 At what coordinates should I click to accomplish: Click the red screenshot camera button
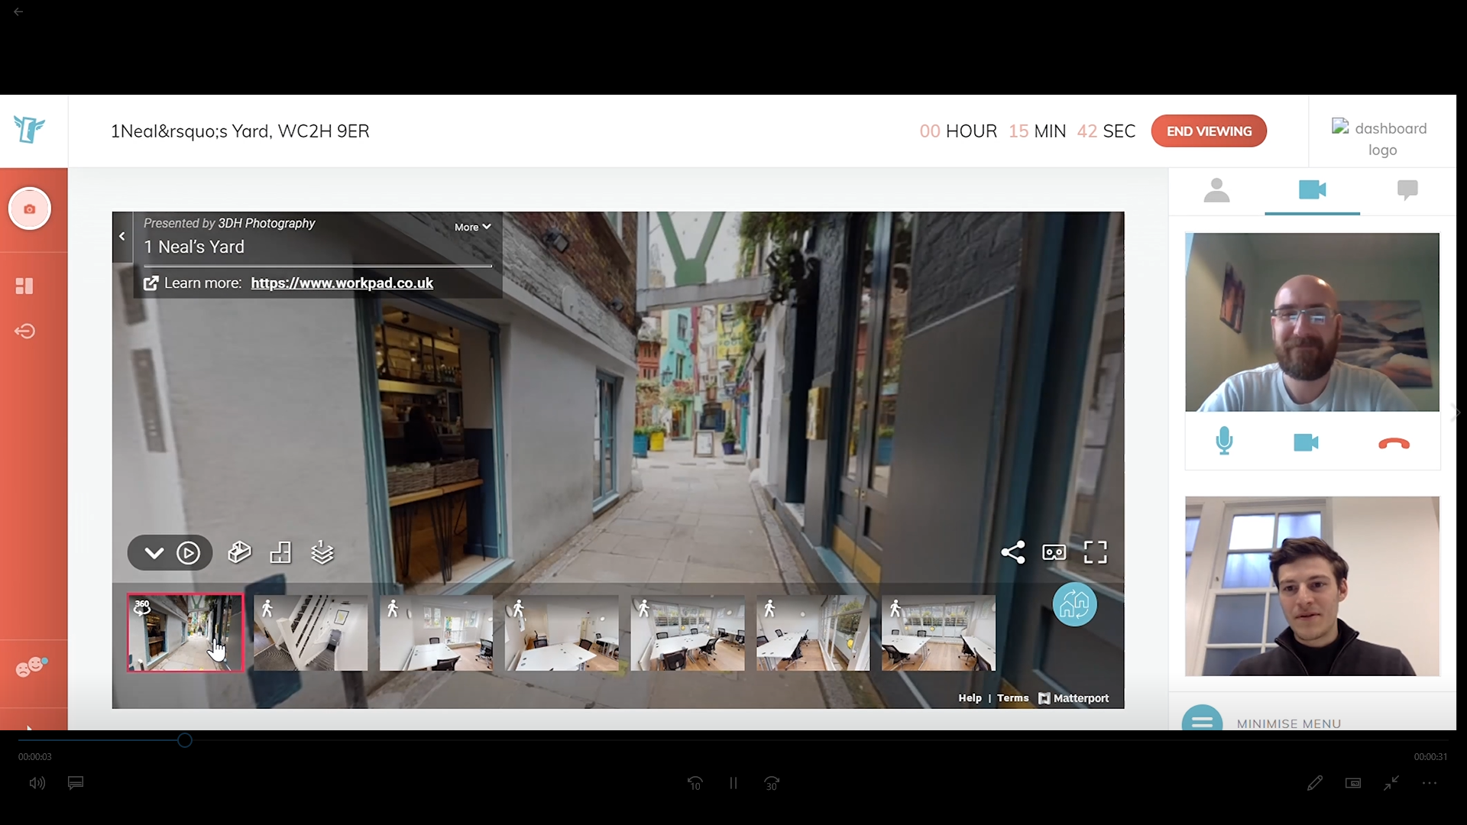point(30,209)
